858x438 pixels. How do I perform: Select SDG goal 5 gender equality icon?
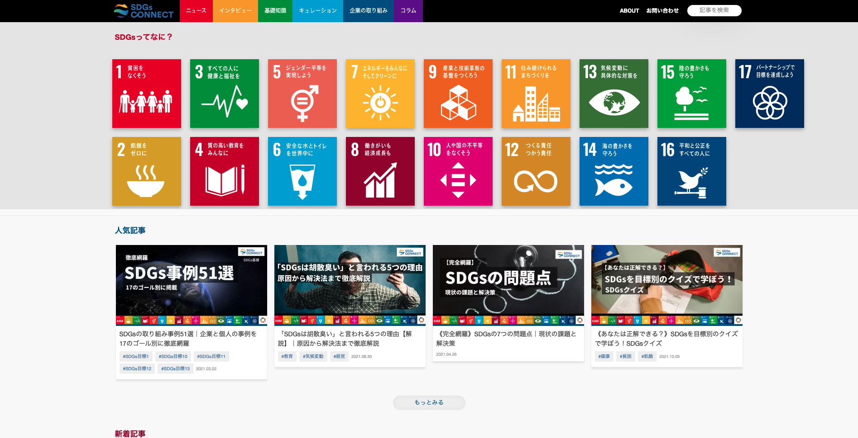tap(302, 94)
